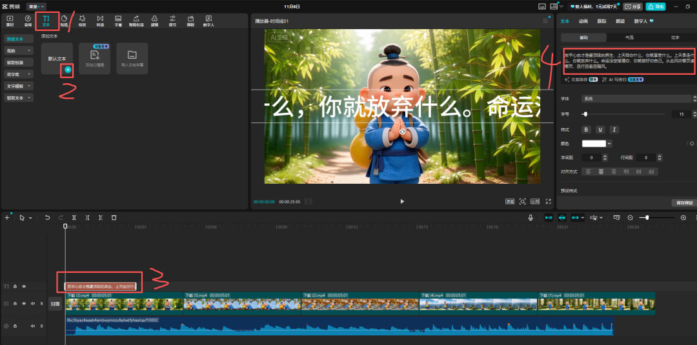Click the 导出 export button
697x345 pixels.
tap(656, 6)
